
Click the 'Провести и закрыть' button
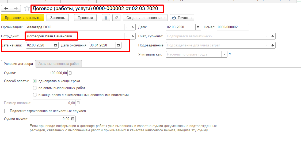pos(22,18)
